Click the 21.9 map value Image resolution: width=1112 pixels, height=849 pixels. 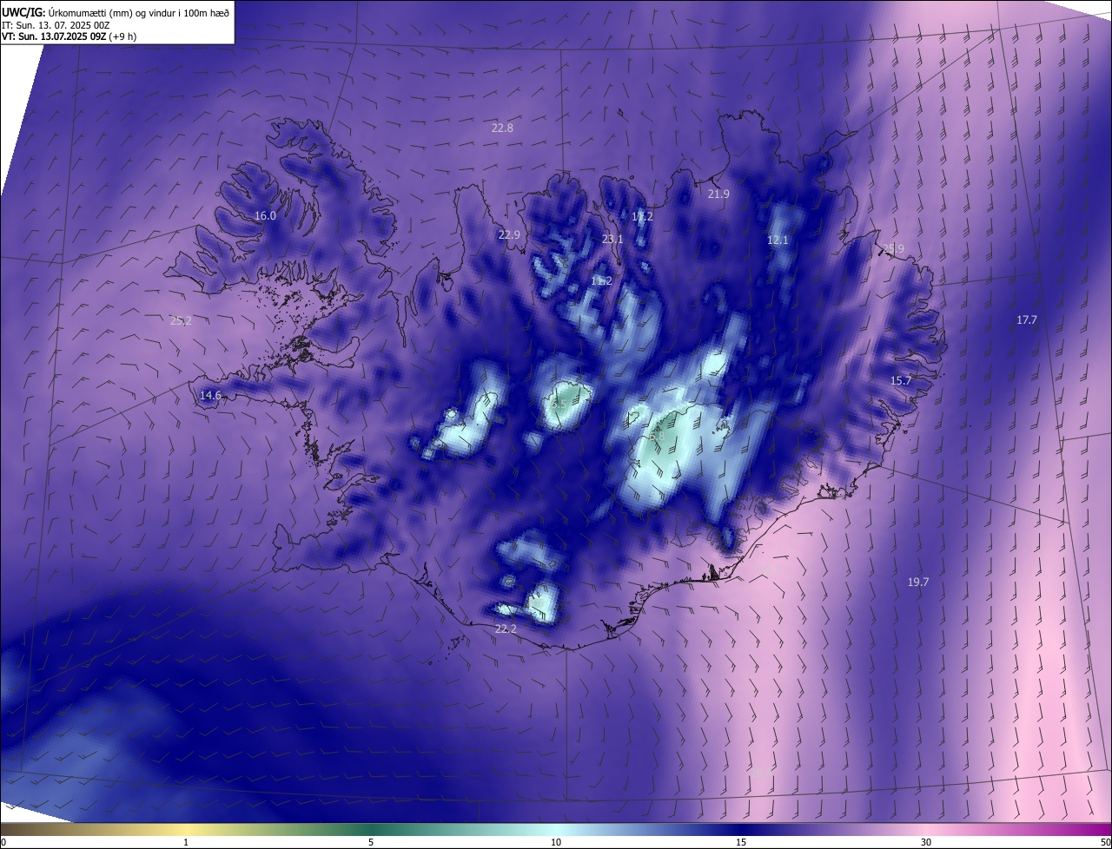718,194
